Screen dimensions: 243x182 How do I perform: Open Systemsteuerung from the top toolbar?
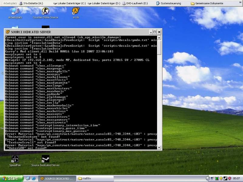pyautogui.click(x=169, y=3)
